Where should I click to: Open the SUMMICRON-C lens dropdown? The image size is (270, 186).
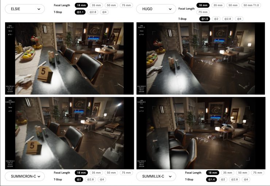click(25, 177)
